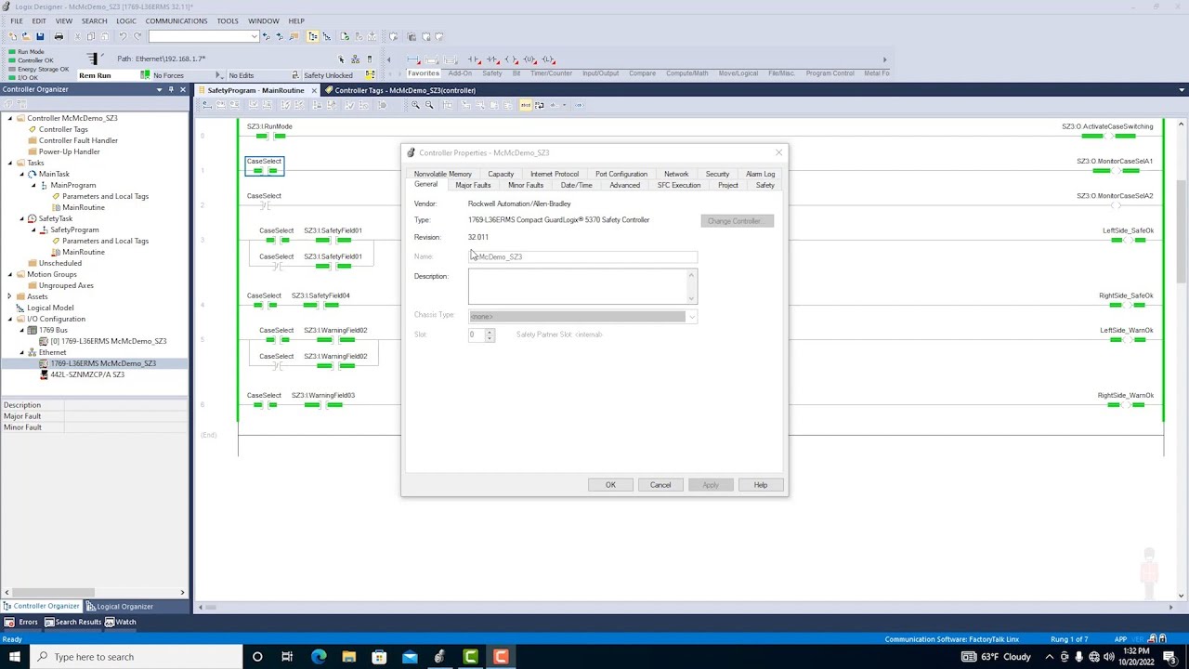The width and height of the screenshot is (1189, 669).
Task: Click the Save icon in the toolbar
Action: point(40,36)
